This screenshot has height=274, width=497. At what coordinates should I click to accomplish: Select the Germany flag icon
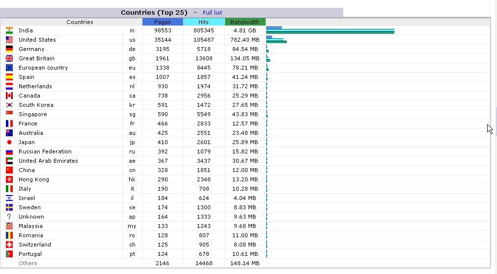(9, 49)
